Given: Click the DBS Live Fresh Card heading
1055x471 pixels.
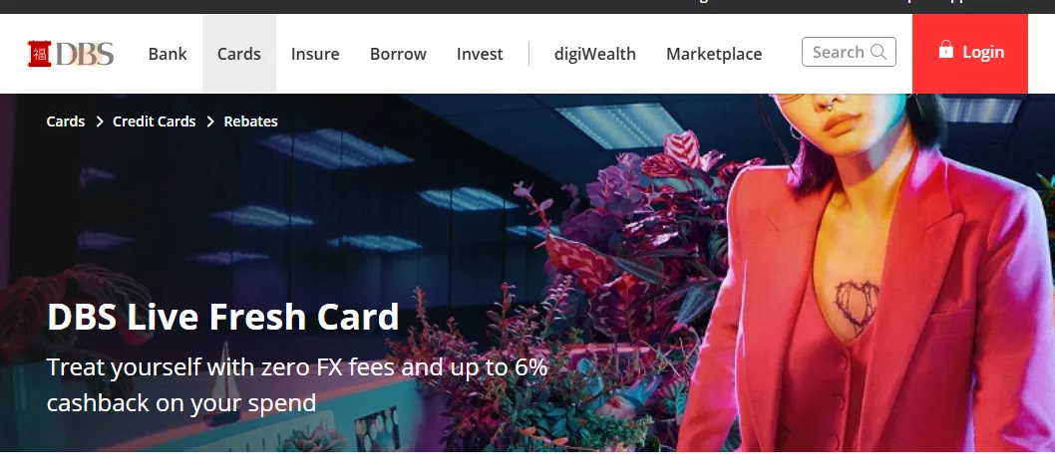Looking at the screenshot, I should coord(222,317).
